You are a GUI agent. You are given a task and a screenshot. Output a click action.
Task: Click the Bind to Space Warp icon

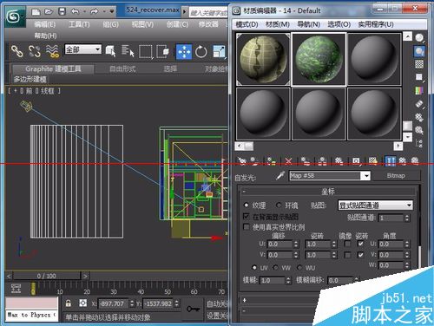pyautogui.click(x=52, y=51)
